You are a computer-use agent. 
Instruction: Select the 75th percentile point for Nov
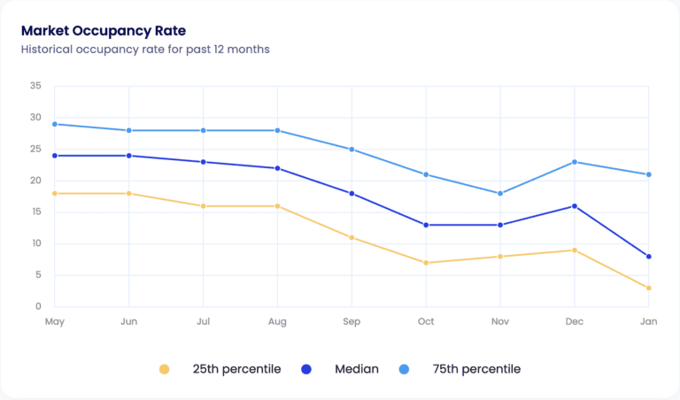500,193
